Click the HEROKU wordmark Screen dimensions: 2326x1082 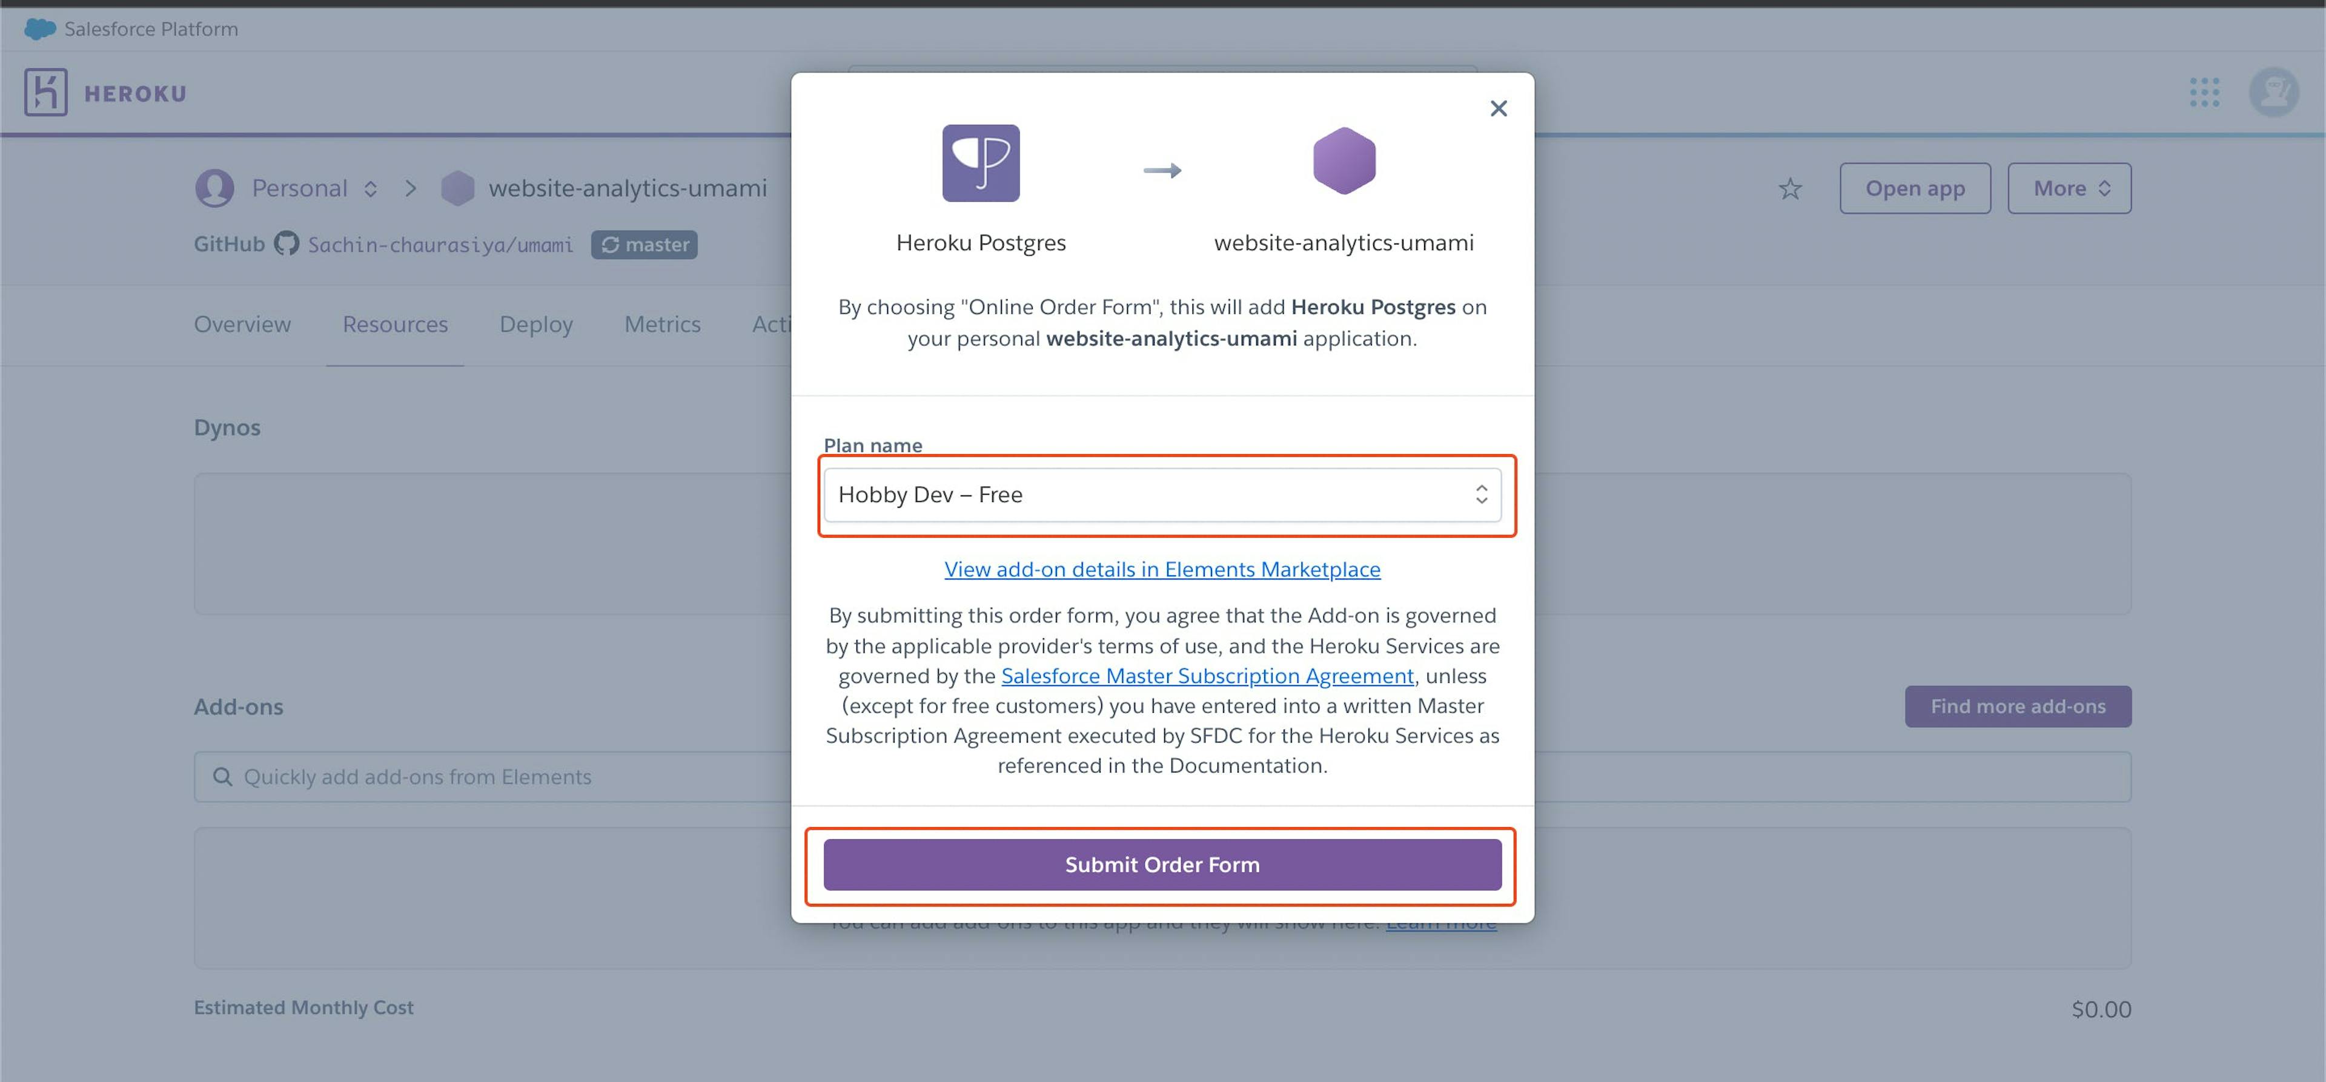(136, 94)
